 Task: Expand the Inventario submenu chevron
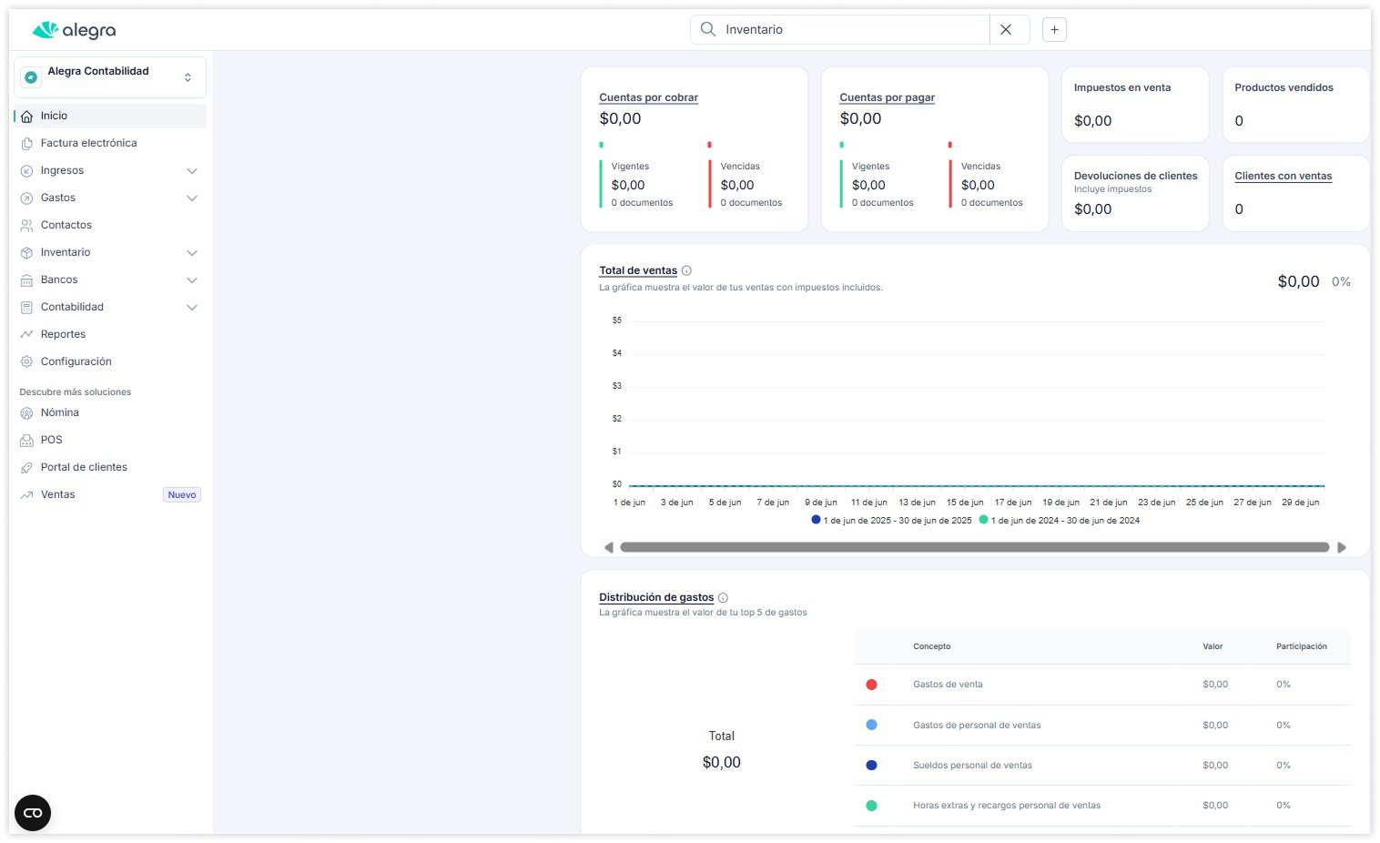point(192,253)
